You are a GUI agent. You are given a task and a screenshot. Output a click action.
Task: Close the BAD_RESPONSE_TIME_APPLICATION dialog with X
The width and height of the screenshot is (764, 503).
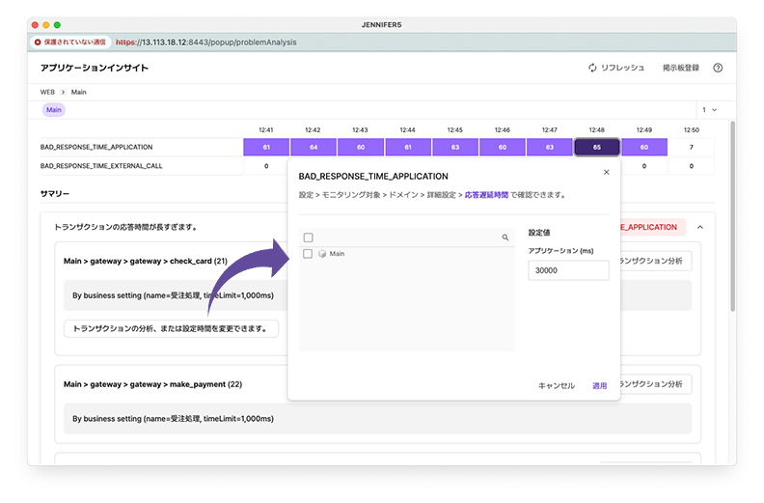tap(606, 173)
